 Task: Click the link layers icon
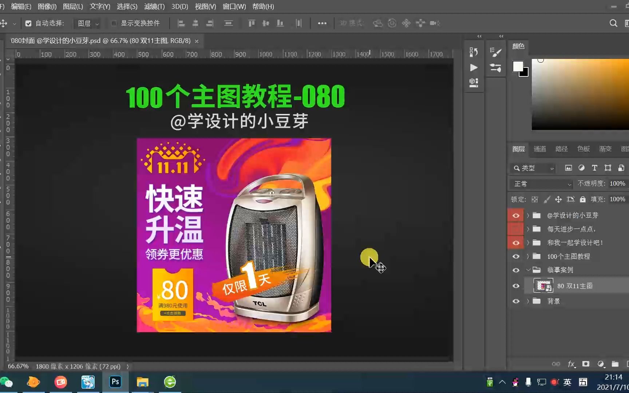556,364
